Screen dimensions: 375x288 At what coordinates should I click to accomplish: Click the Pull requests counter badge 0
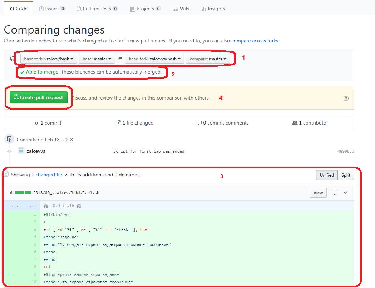tap(115, 9)
